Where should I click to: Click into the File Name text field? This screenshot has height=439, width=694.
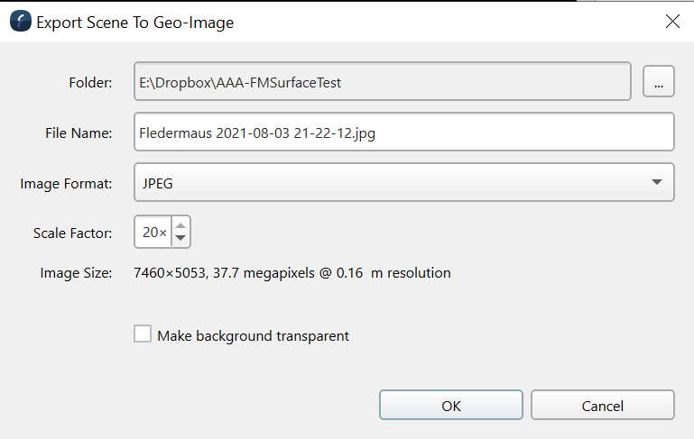pos(403,133)
